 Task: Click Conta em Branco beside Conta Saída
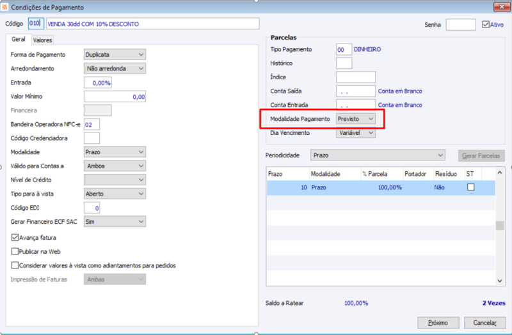(400, 91)
